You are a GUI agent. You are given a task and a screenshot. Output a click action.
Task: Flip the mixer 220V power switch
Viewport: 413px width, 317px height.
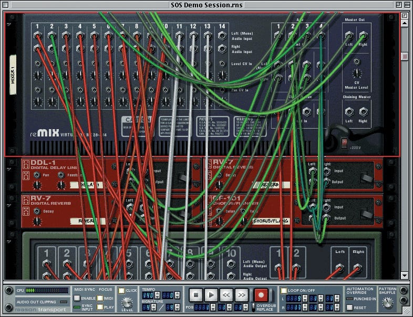344,144
